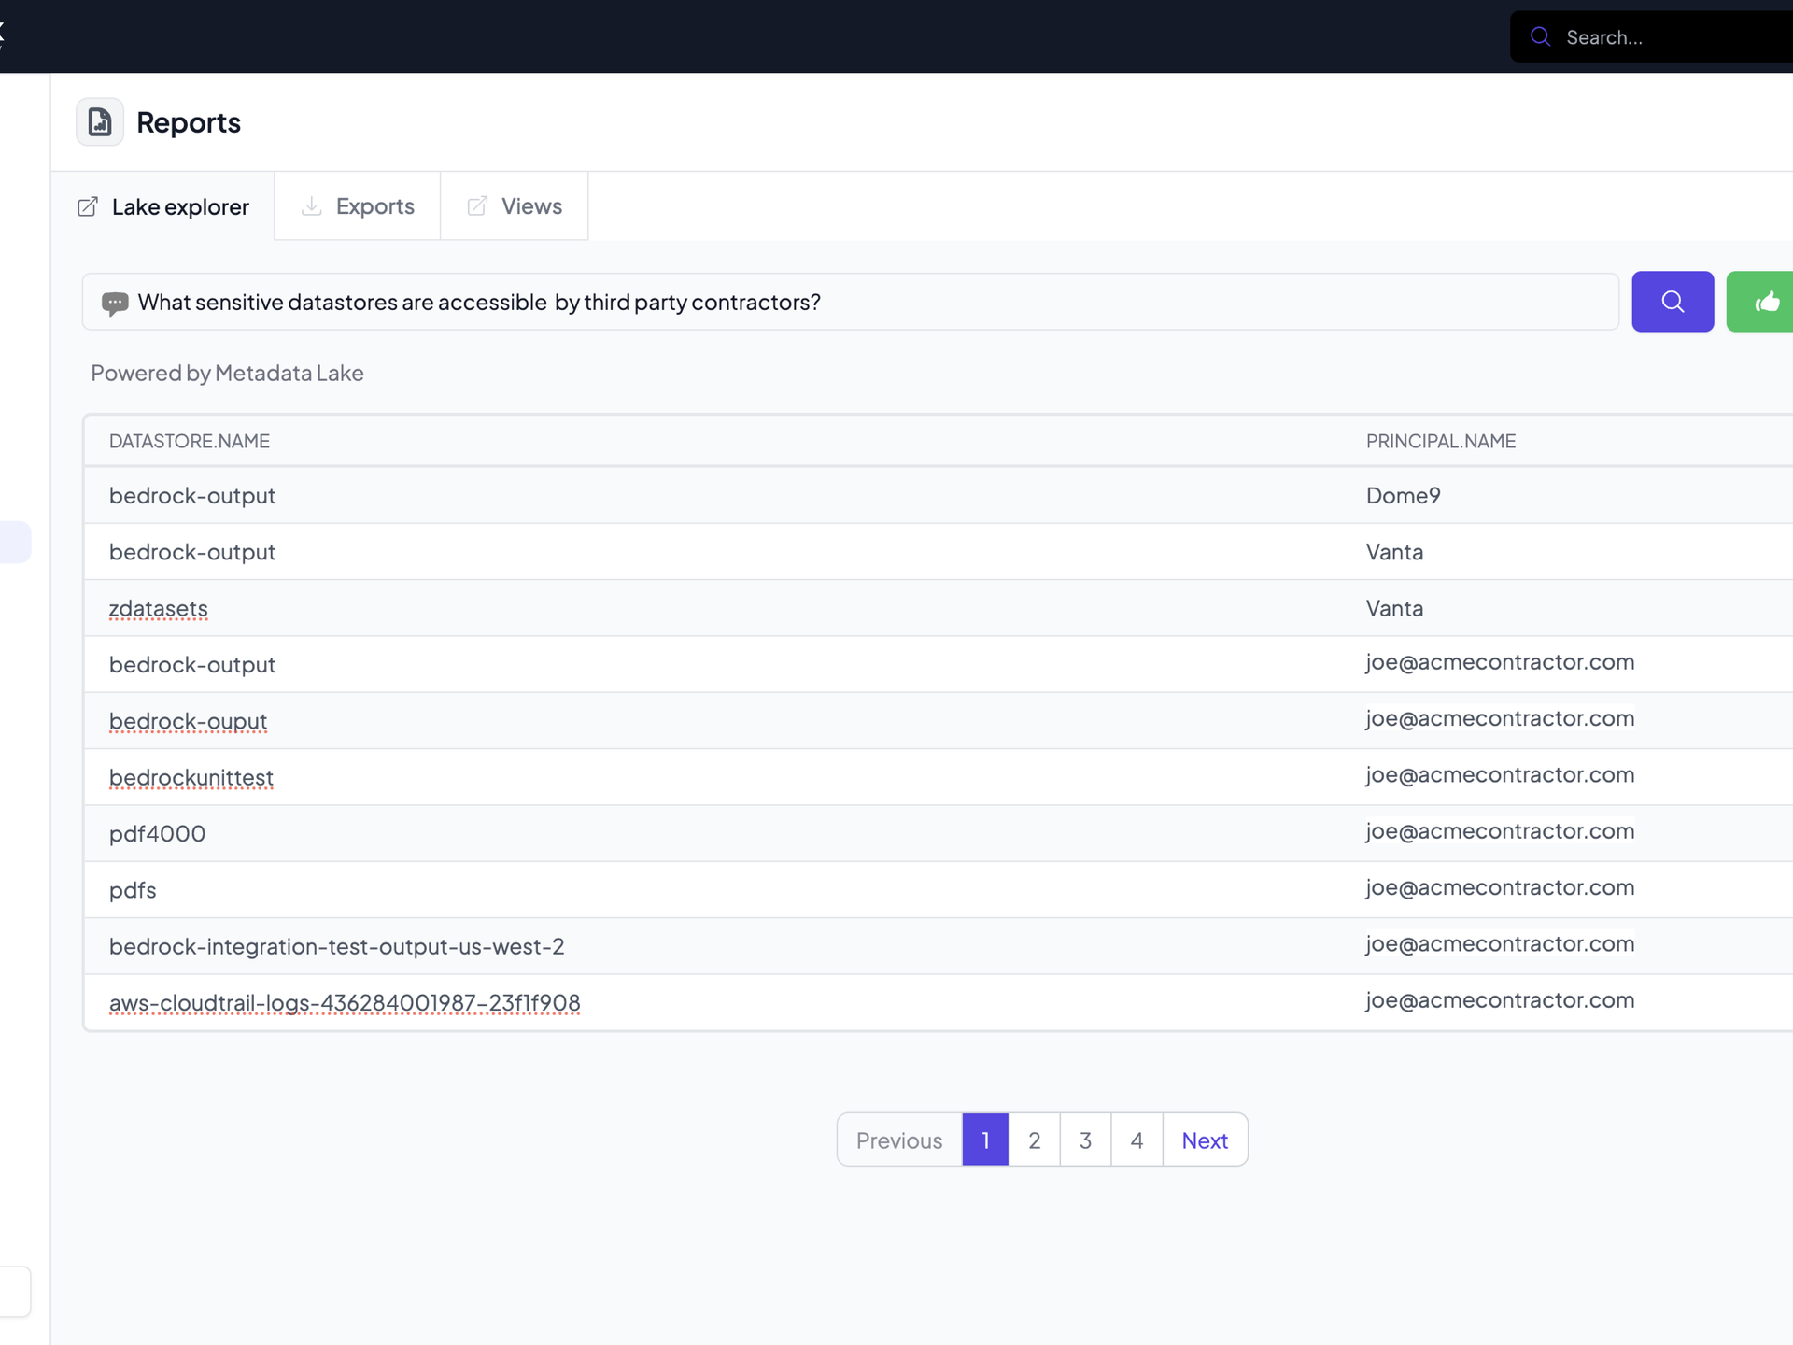Click joe@acmecontractor.com in the pdf4000 row
Viewport: 1793px width, 1345px height.
pyautogui.click(x=1500, y=831)
